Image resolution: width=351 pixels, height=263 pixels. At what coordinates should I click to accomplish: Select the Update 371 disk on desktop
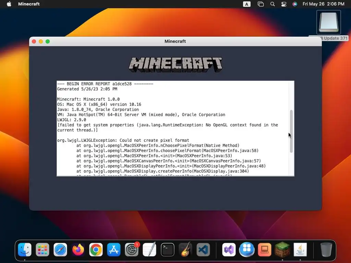(329, 22)
